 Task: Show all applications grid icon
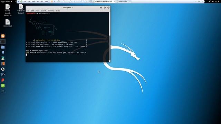[x=3, y=91]
